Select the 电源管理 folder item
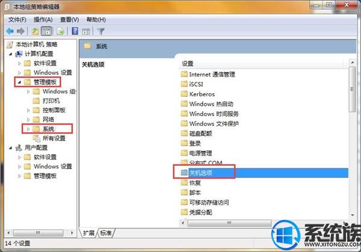 (x=196, y=153)
